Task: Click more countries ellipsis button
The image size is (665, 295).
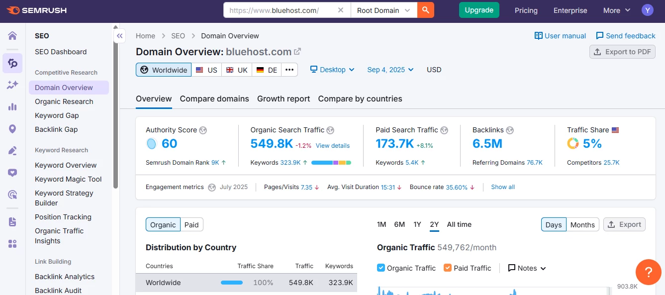Action: [289, 70]
